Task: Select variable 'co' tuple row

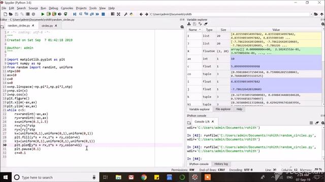Action: pos(254,74)
